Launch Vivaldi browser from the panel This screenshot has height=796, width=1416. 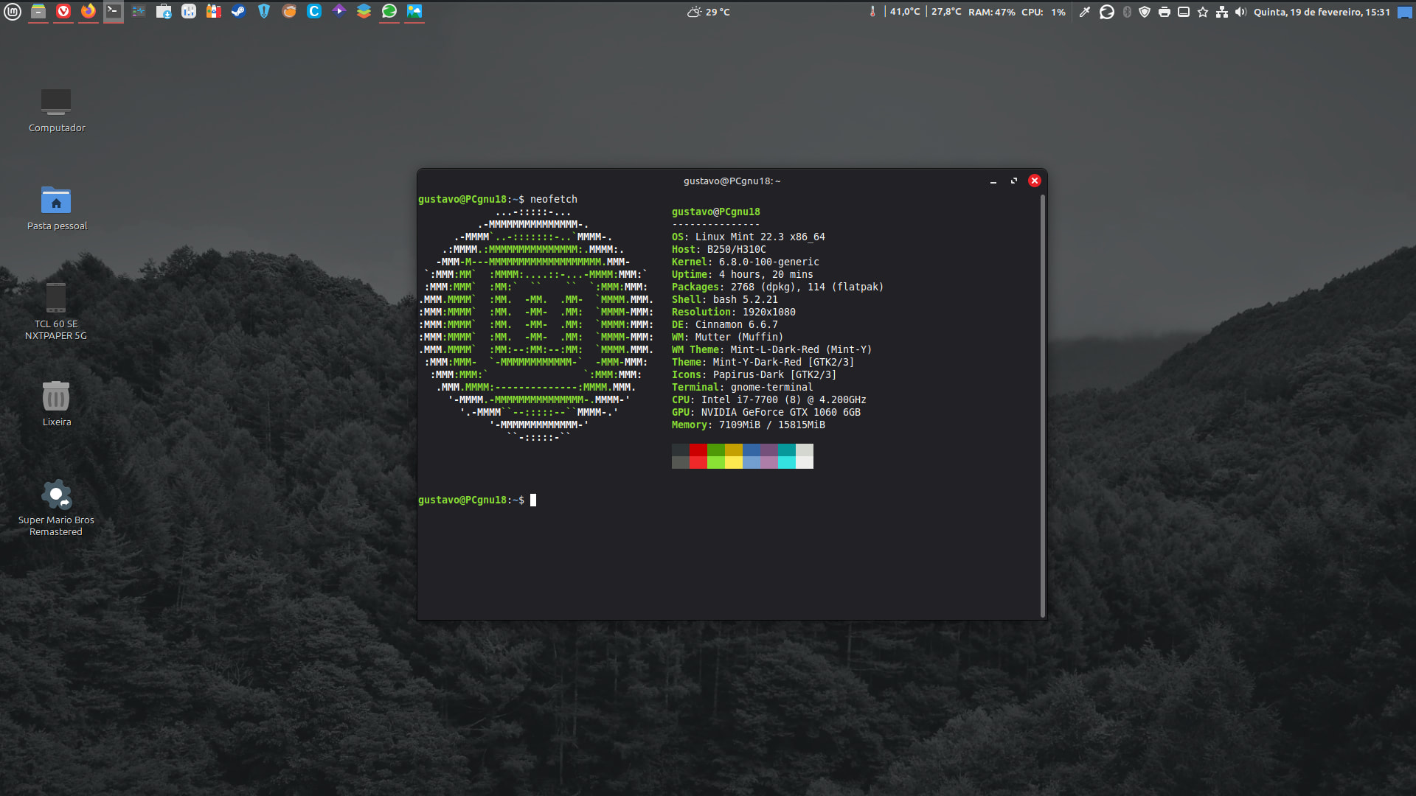63,11
